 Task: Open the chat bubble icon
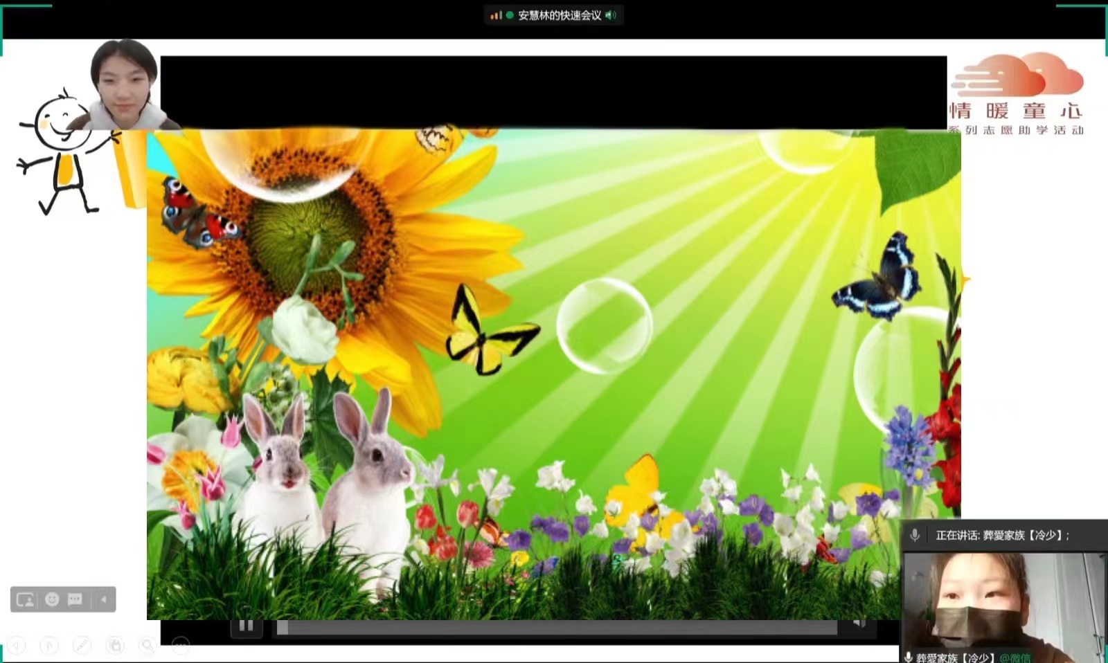(x=75, y=599)
